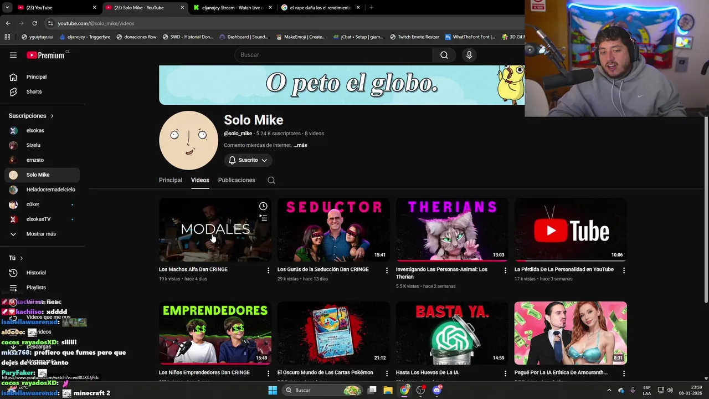This screenshot has height=399, width=709.
Task: Open options for La Pérdida De La Personalidad
Action: (624, 270)
